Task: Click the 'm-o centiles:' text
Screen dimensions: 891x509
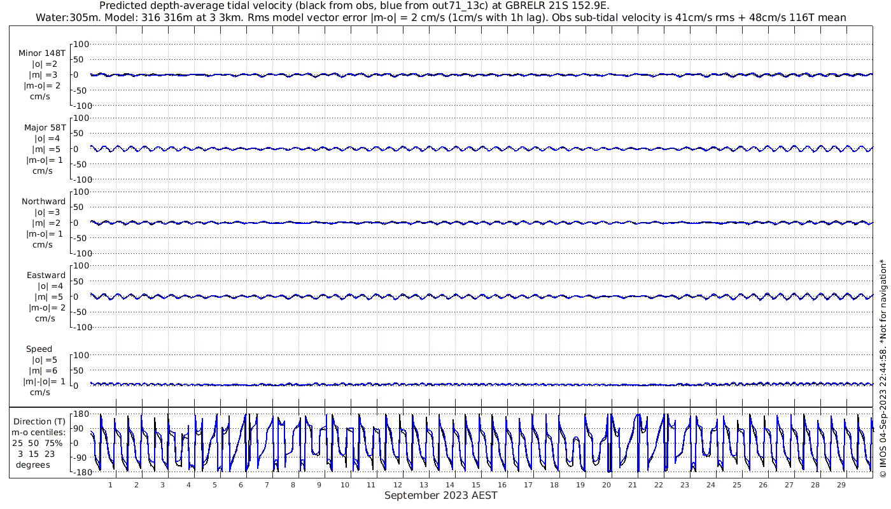Action: tap(39, 432)
